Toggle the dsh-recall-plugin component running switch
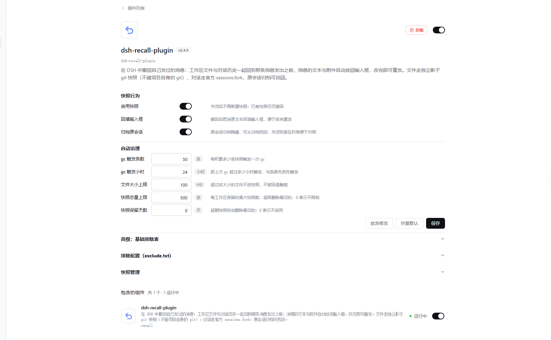This screenshot has height=340, width=551. (438, 316)
